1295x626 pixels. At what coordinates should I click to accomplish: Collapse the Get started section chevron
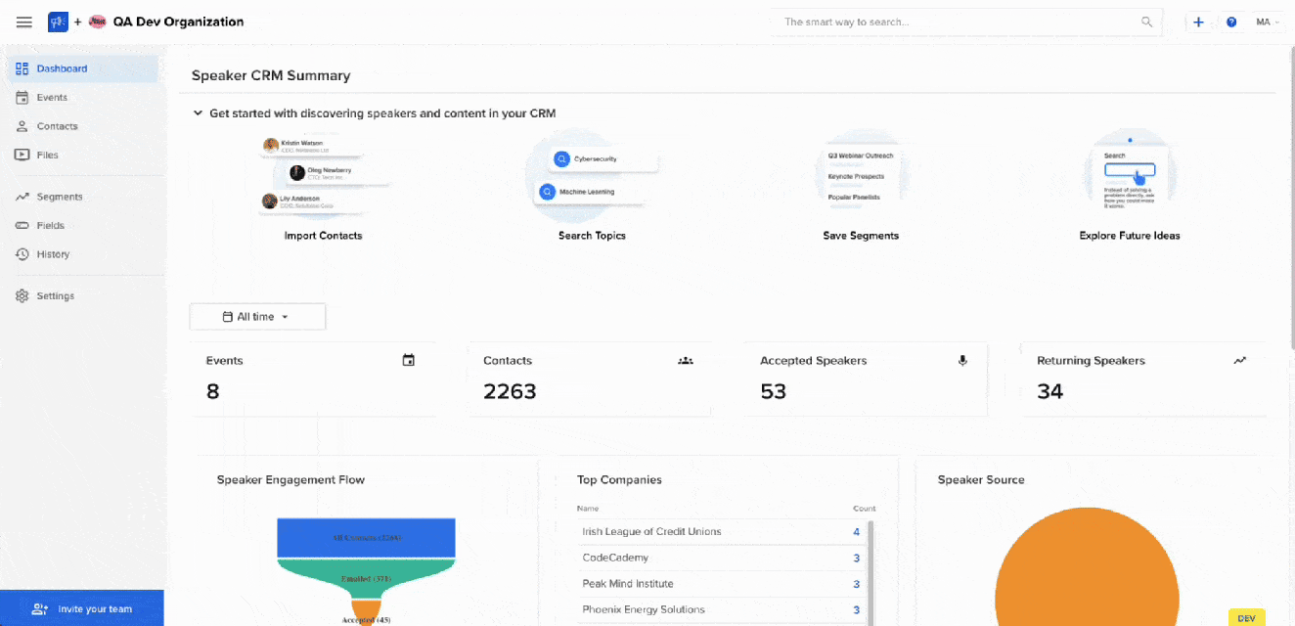tap(198, 113)
